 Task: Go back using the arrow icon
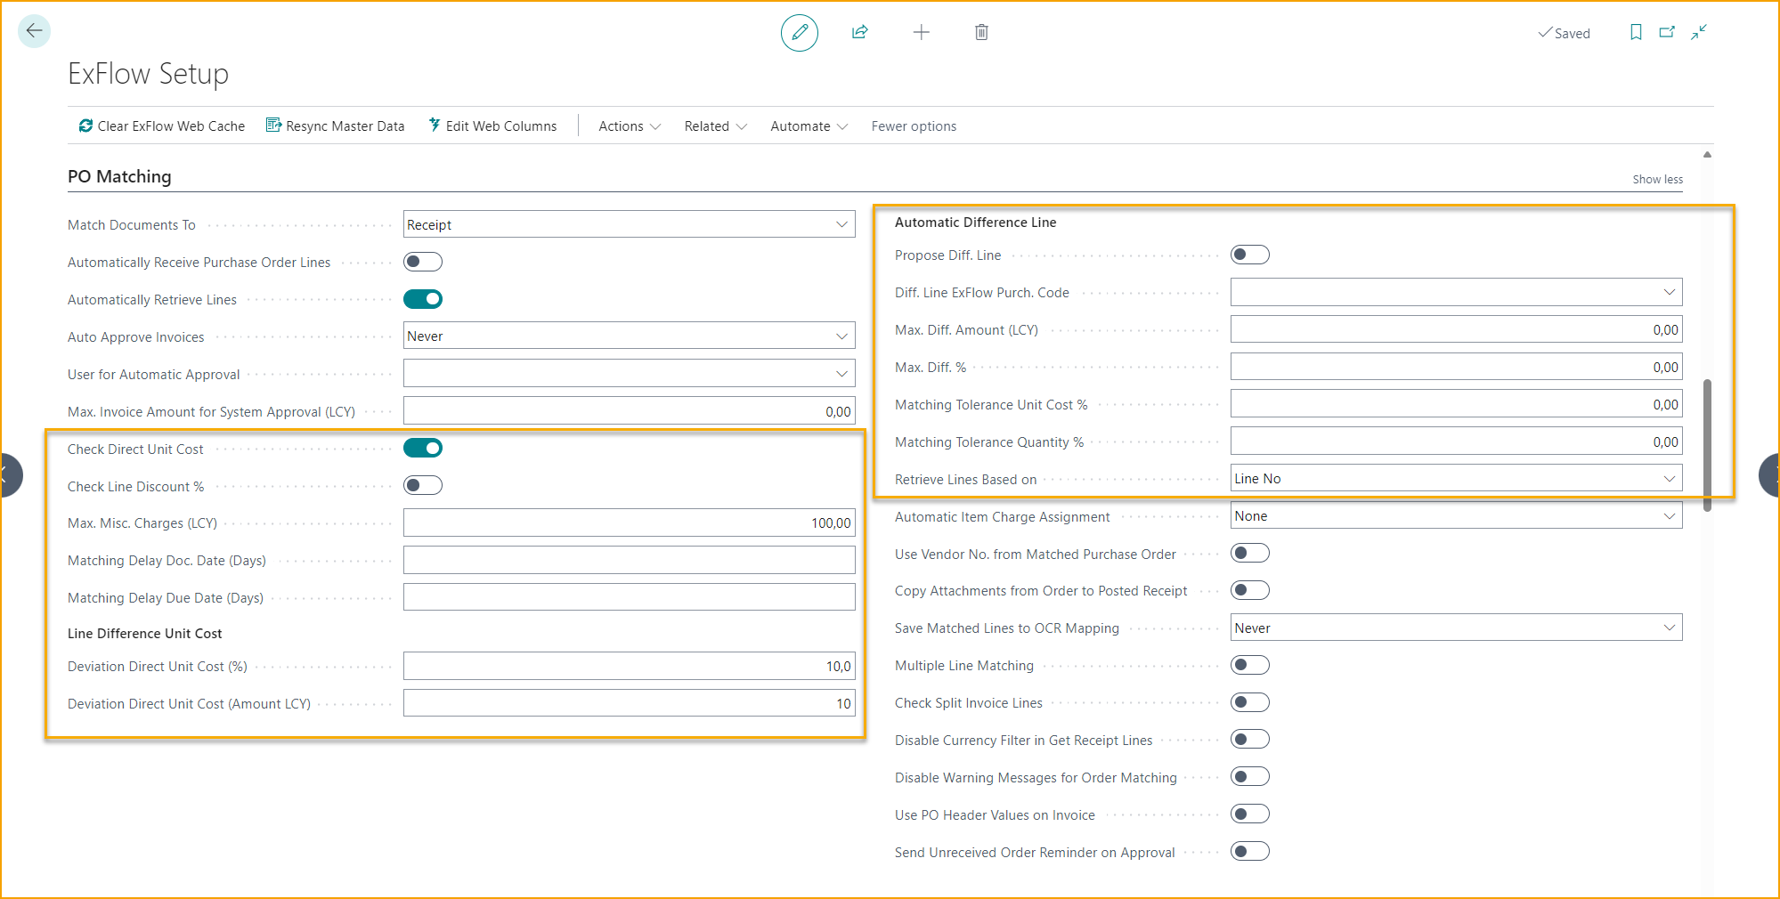[x=34, y=31]
